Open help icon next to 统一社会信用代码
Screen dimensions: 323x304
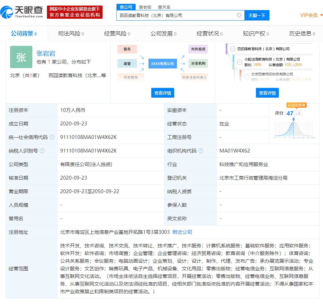tap(52, 137)
